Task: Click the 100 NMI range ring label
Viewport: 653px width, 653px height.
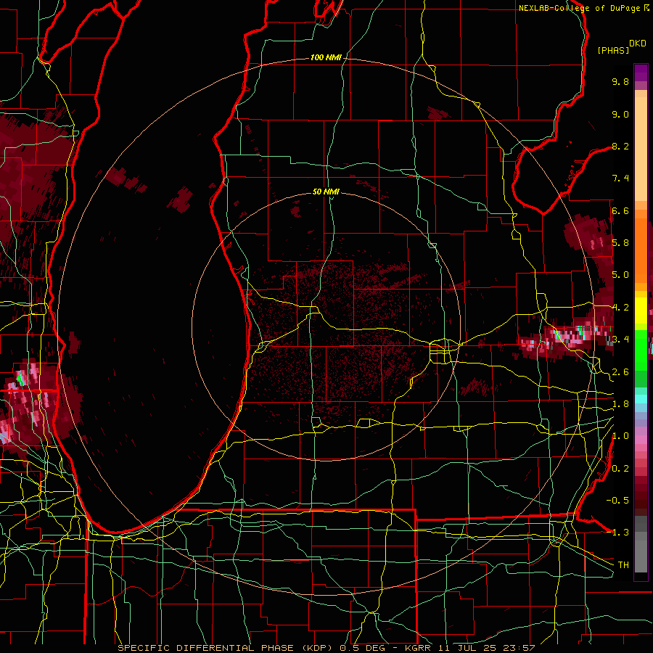Action: [x=325, y=57]
